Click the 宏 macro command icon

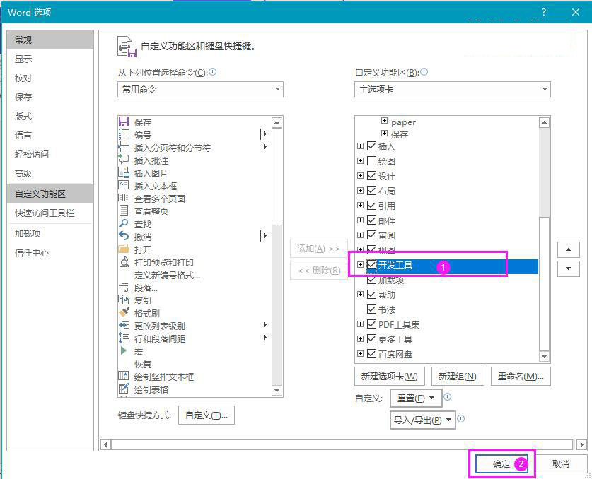pyautogui.click(x=124, y=350)
